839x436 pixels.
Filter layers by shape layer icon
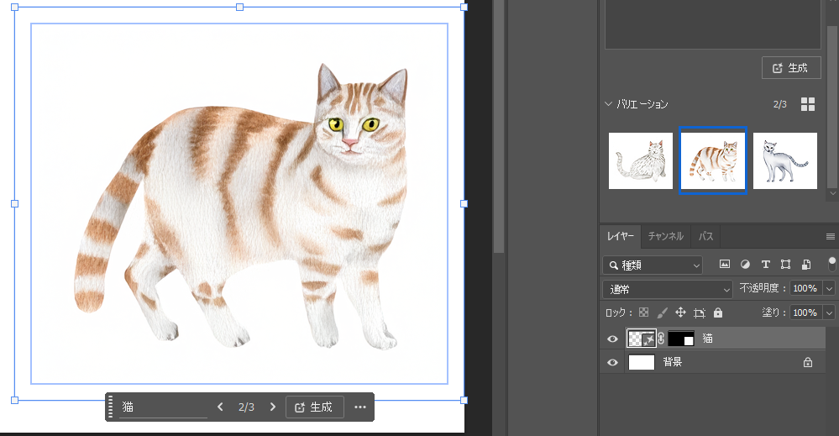(x=785, y=265)
